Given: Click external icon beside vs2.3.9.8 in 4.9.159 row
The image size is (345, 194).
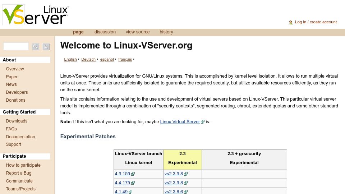Looking at the screenshot, I should 186,174.
